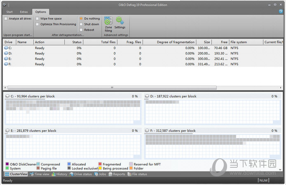Open the ClusterView tab

(16, 174)
